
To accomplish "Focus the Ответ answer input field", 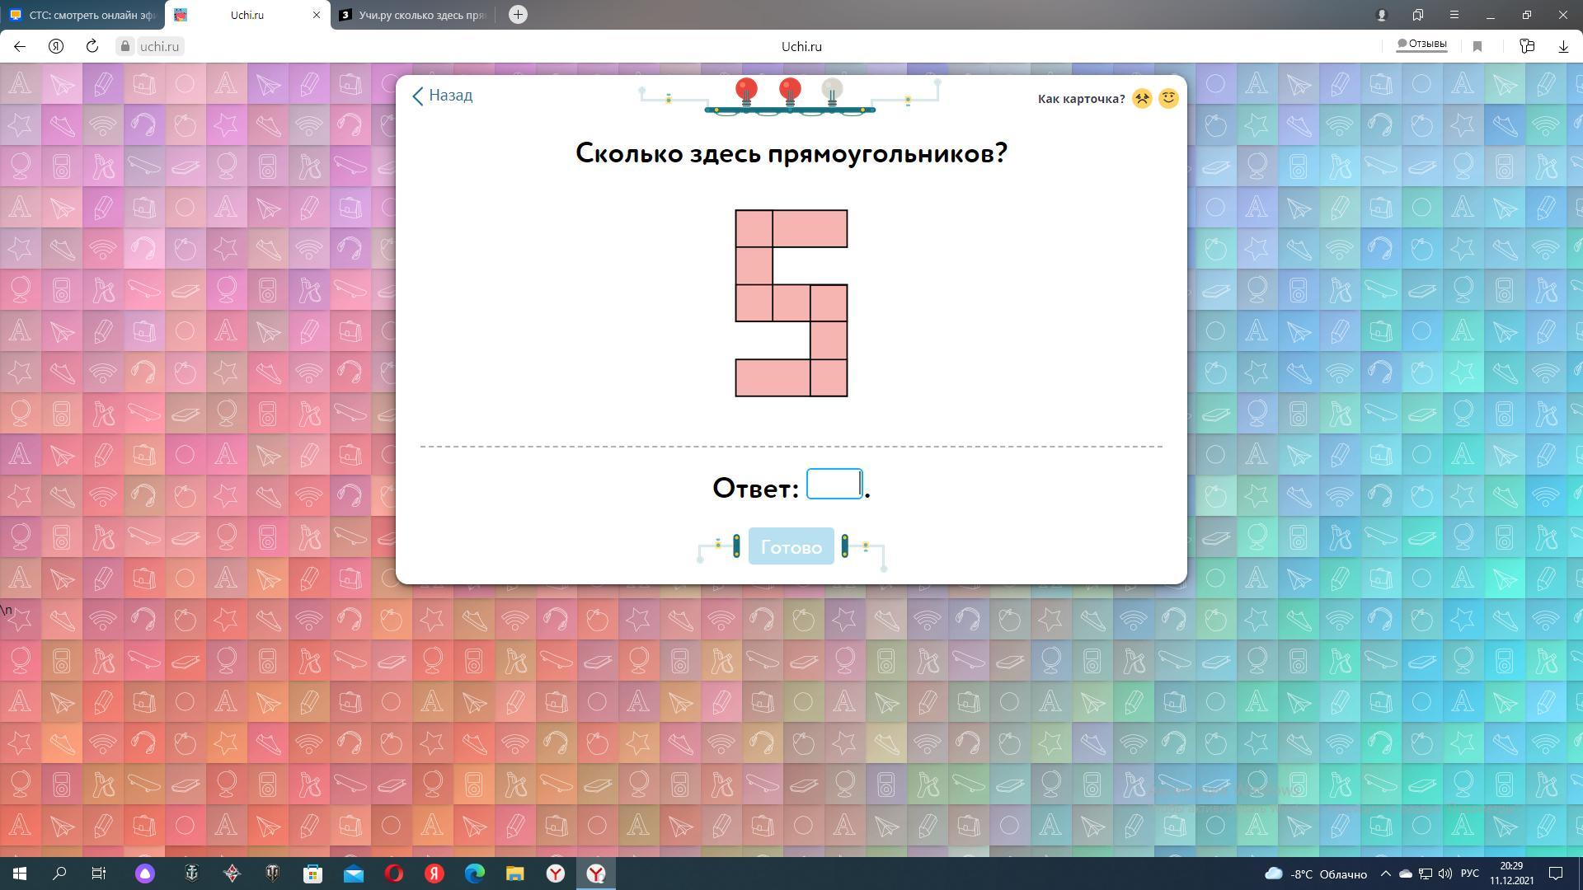I will pyautogui.click(x=834, y=485).
